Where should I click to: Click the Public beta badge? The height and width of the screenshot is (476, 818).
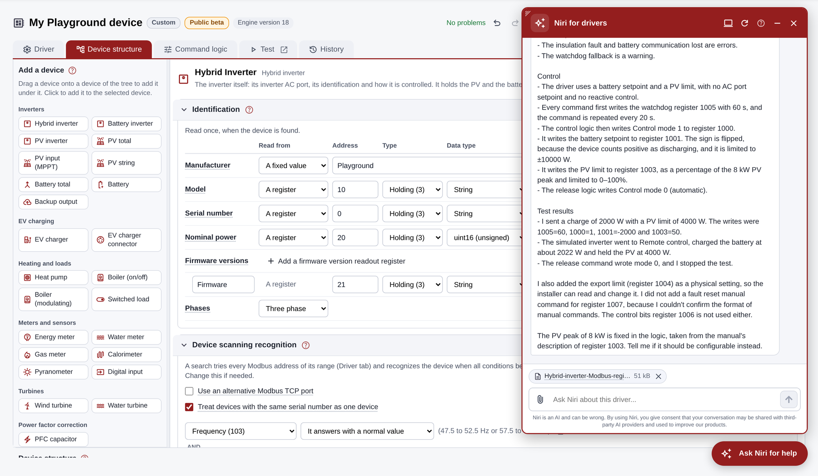click(x=207, y=23)
